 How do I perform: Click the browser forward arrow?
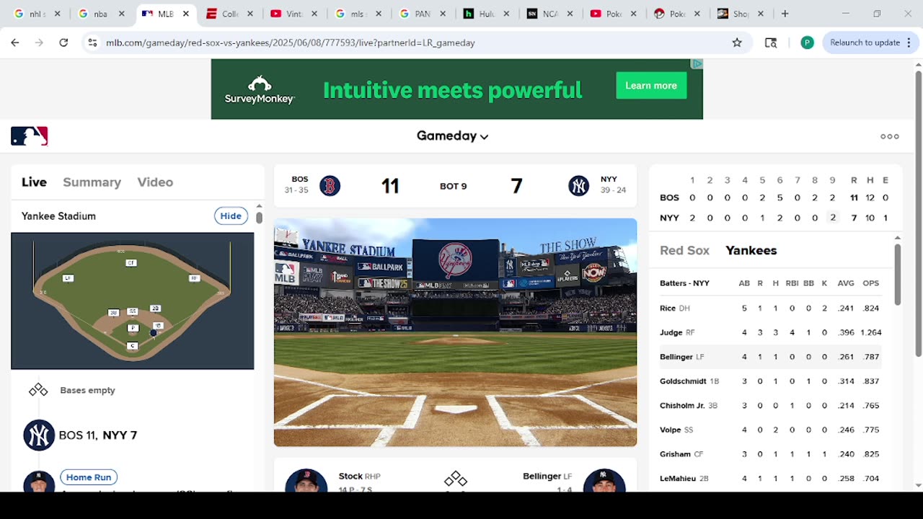point(39,43)
